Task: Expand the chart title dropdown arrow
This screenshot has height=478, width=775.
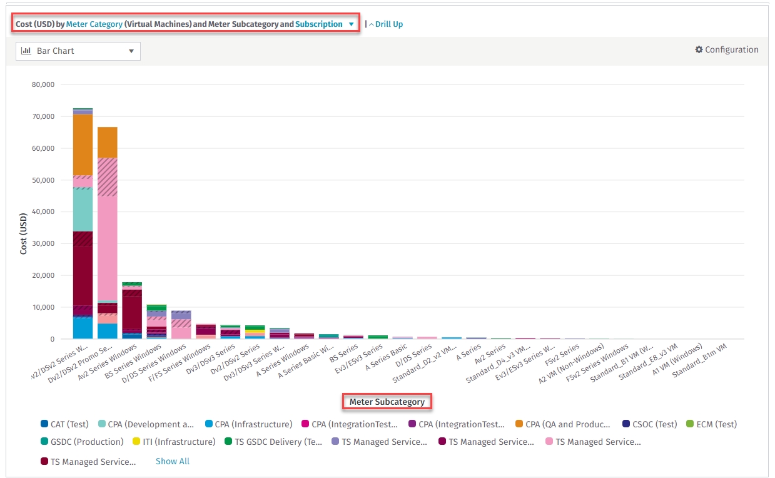Action: click(x=352, y=24)
